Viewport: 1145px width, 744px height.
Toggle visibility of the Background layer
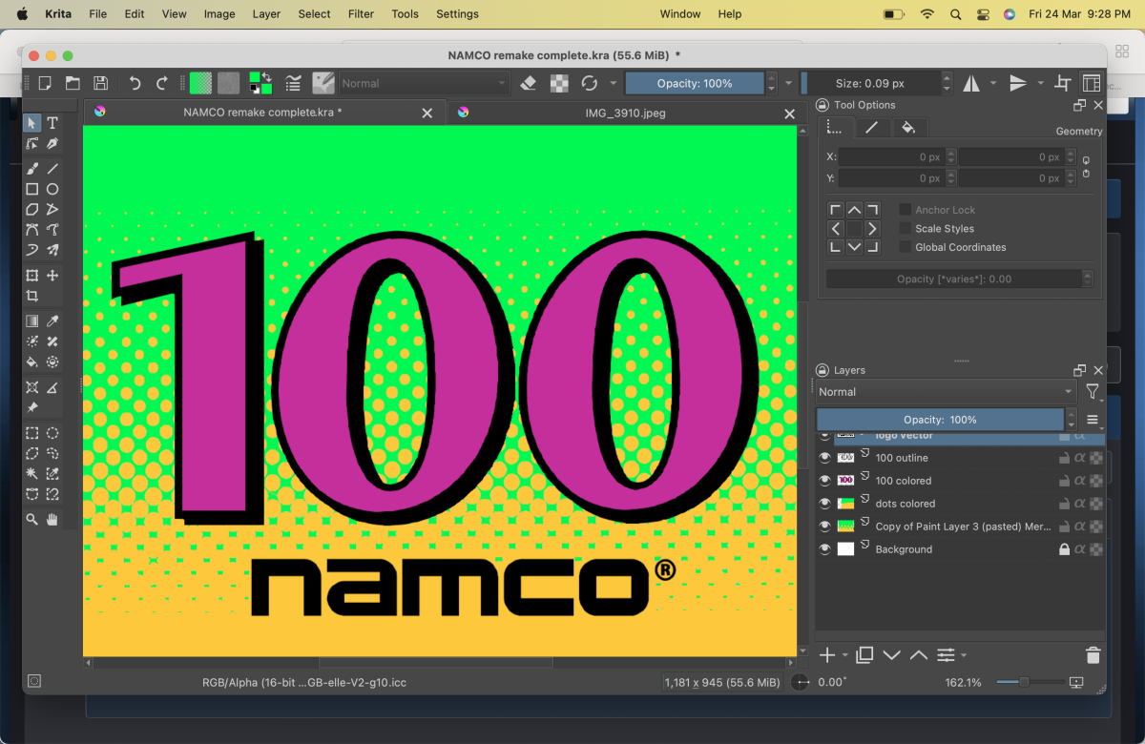click(825, 549)
